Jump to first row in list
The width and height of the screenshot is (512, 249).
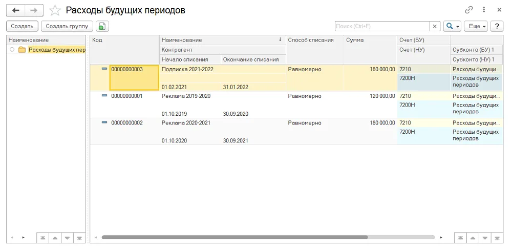click(460, 238)
